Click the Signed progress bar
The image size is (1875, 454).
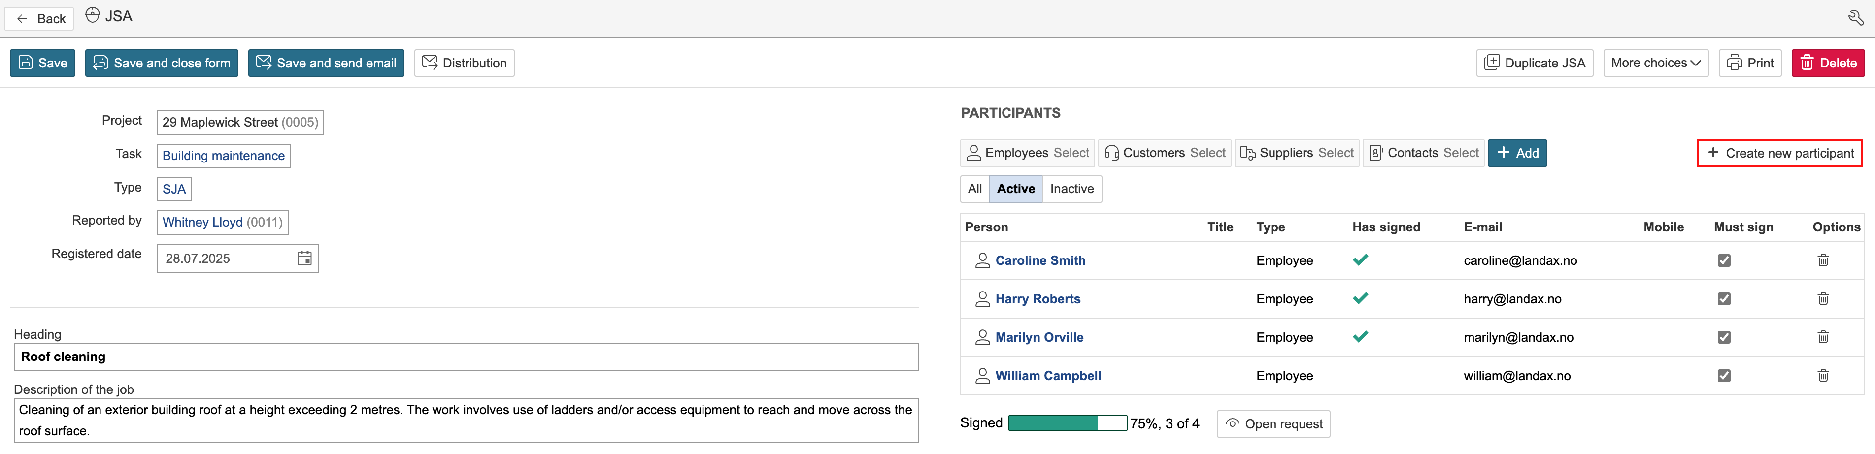click(x=1067, y=423)
